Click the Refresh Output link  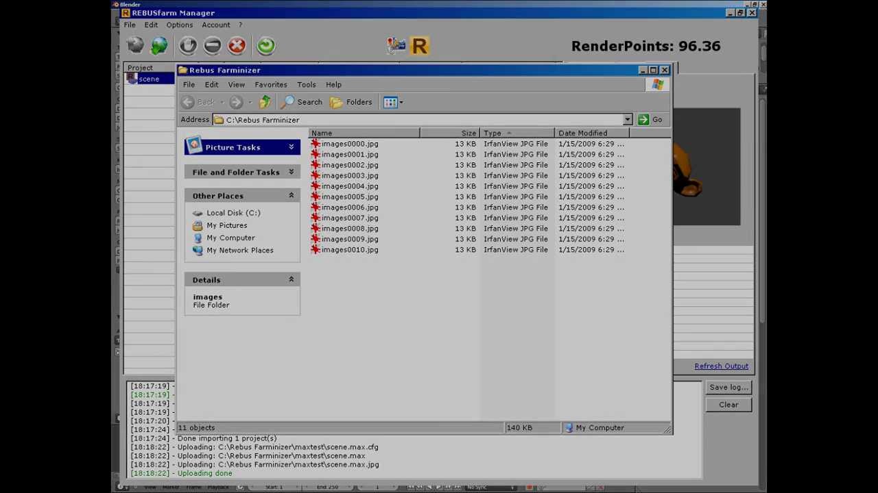[x=721, y=366]
